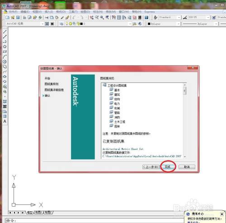This screenshot has width=226, height=223.
Task: Click the preview scrollbar up arrow
Action: (x=185, y=85)
